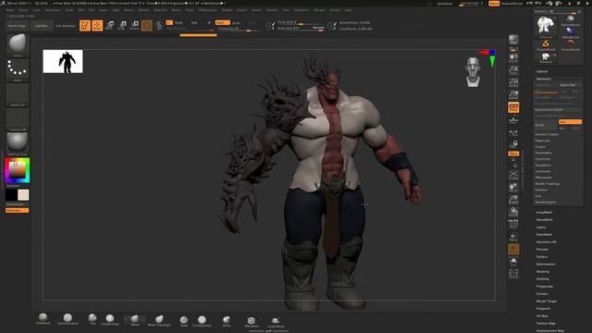Click the Zoom3D icon

pos(513,200)
